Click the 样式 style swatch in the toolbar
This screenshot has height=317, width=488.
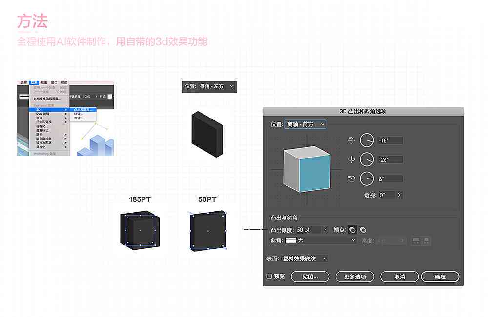[x=109, y=97]
